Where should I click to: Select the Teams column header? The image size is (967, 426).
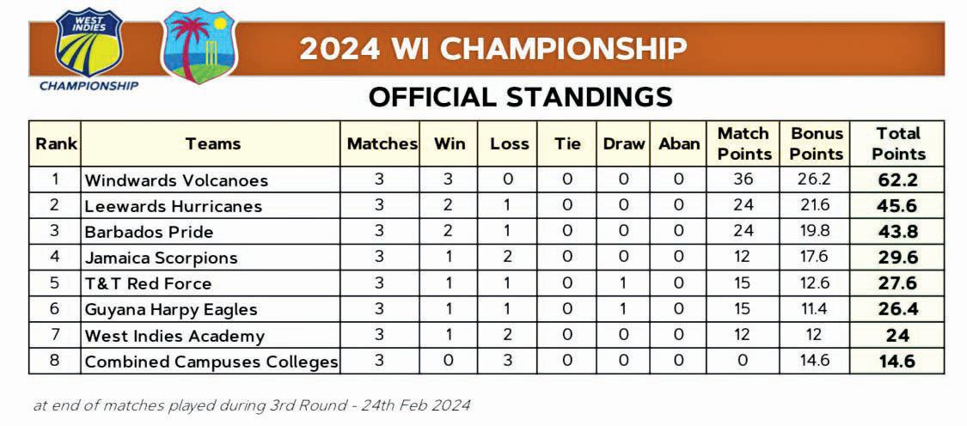click(x=212, y=143)
